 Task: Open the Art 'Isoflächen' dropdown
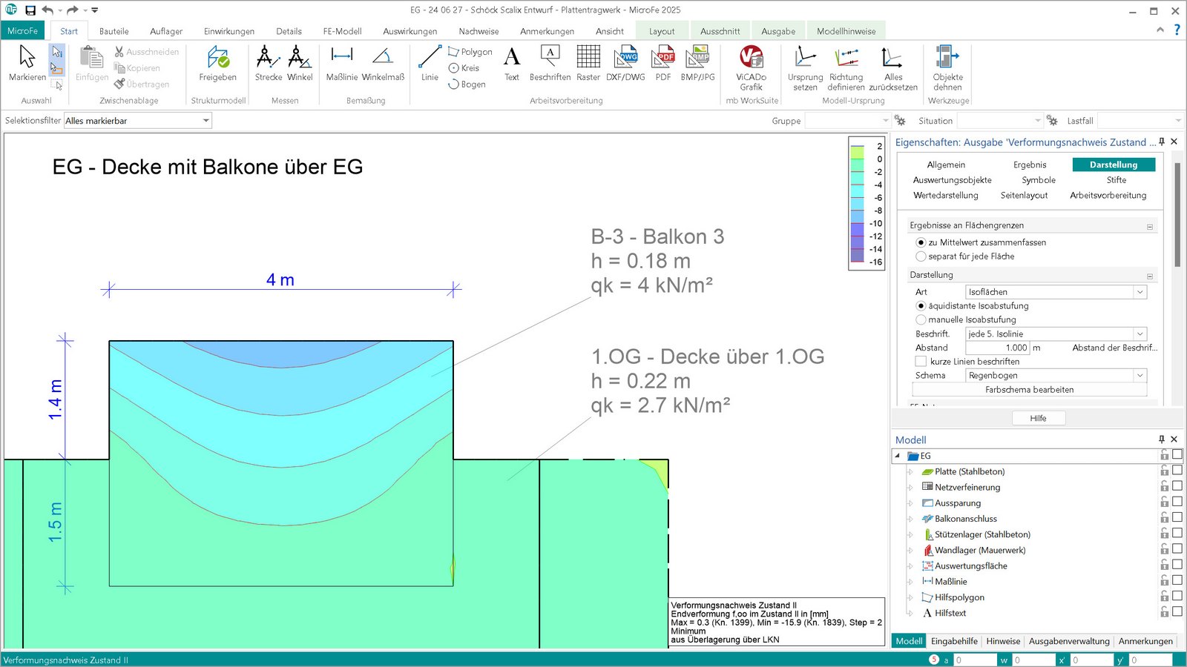(1140, 292)
